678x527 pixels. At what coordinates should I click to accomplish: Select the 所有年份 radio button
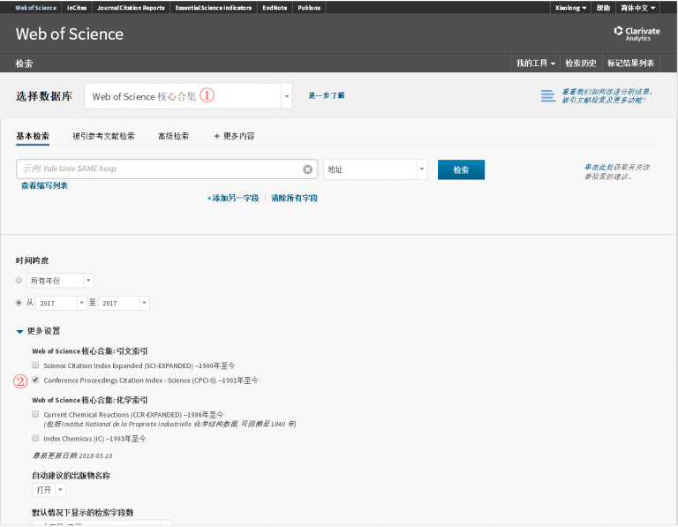pos(19,281)
